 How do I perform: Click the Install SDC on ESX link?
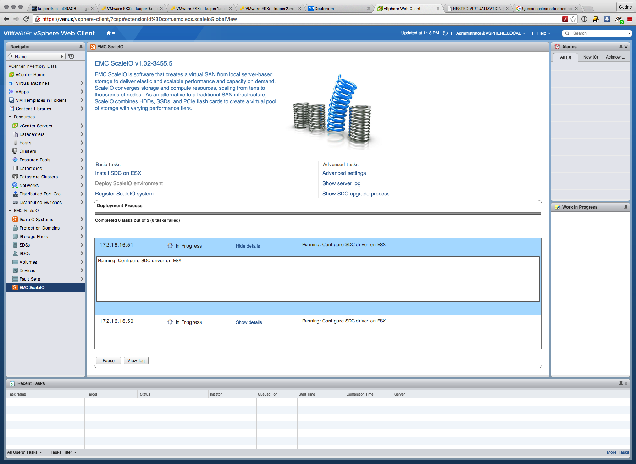coord(118,173)
